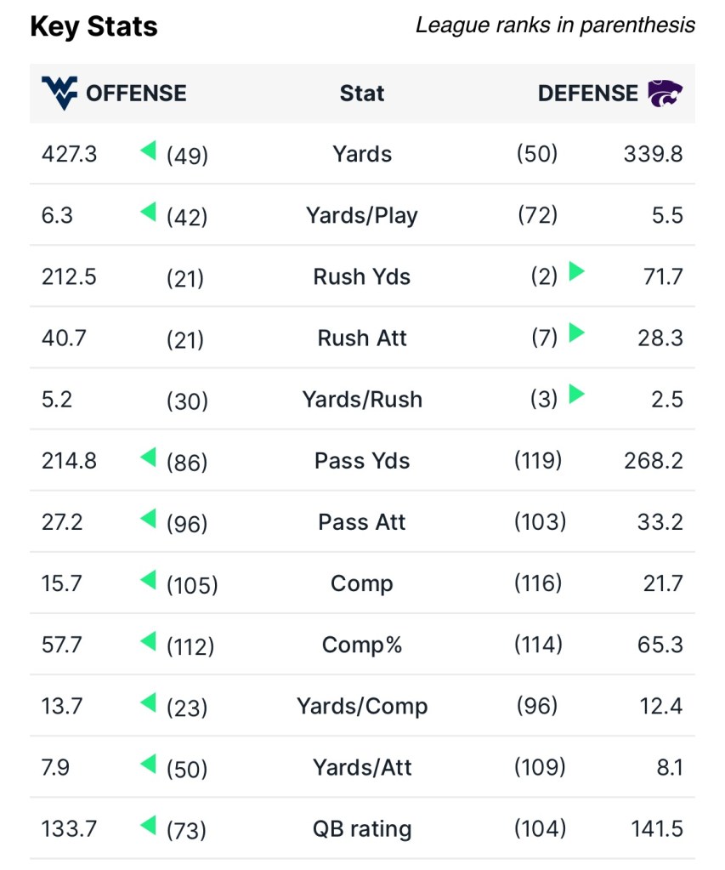Click the green arrow beside Yards/Play rank (42)
The height and width of the screenshot is (870, 725).
[149, 213]
